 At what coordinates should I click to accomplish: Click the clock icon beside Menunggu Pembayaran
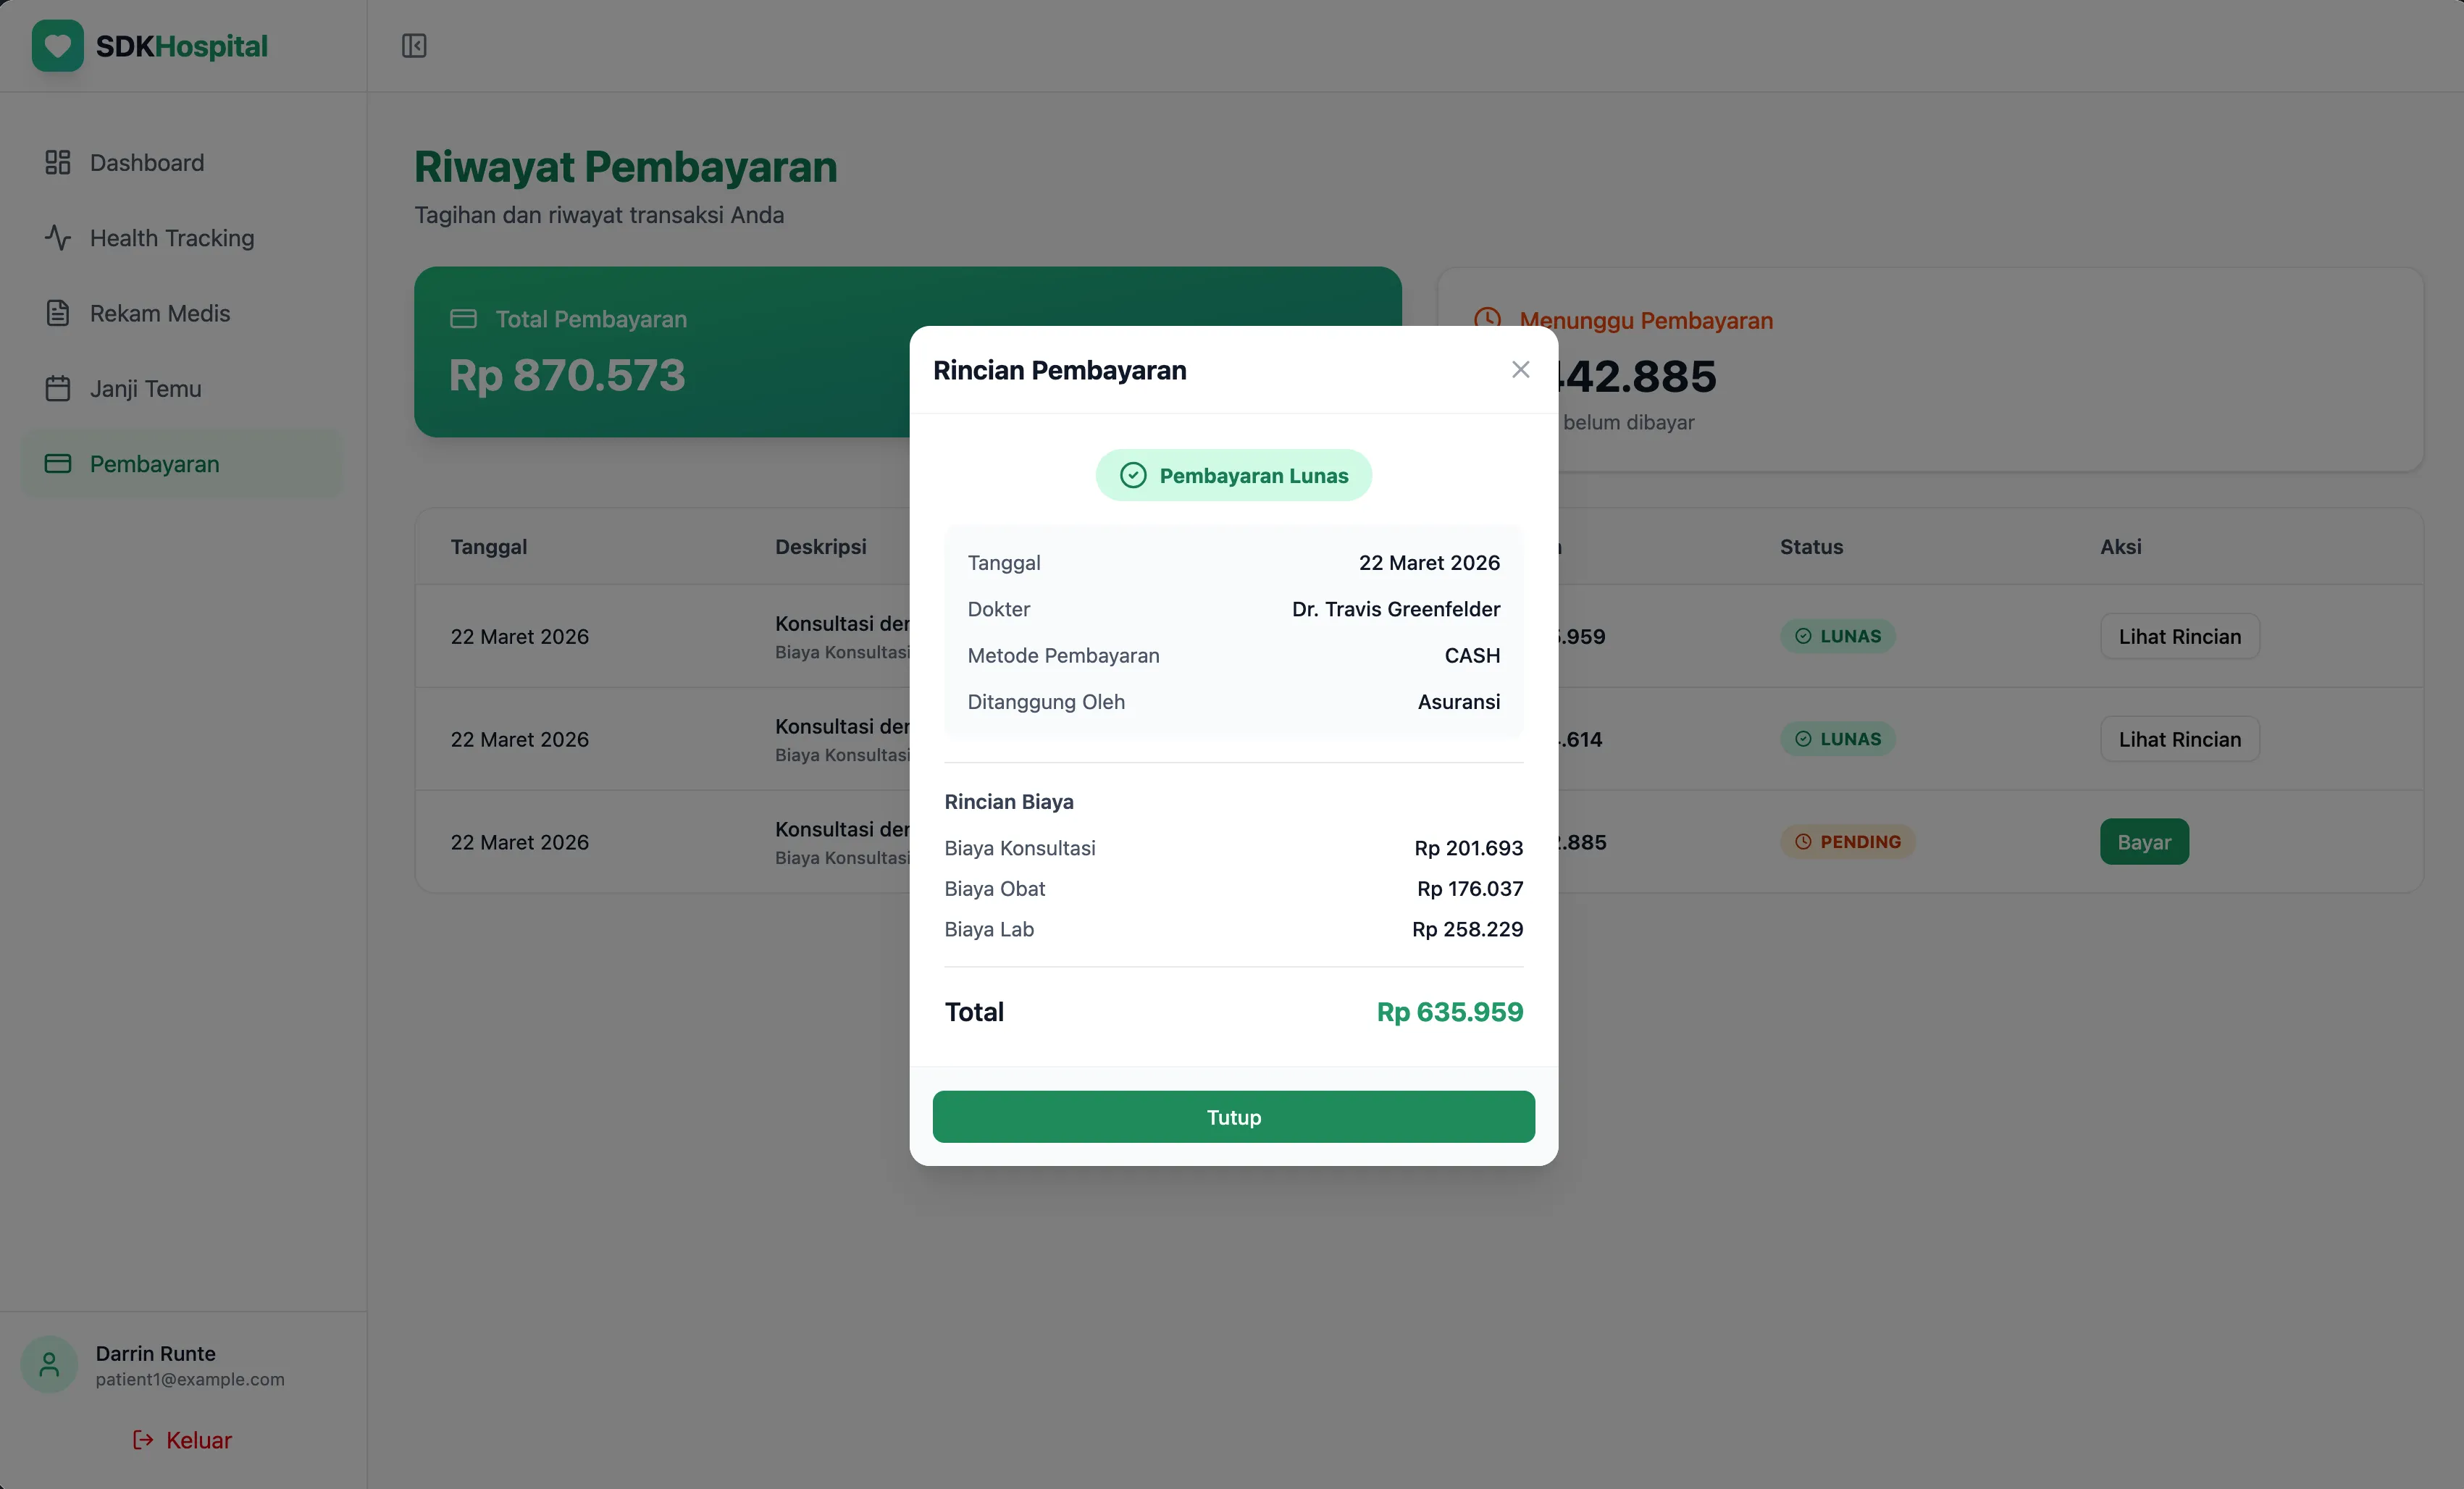1488,319
